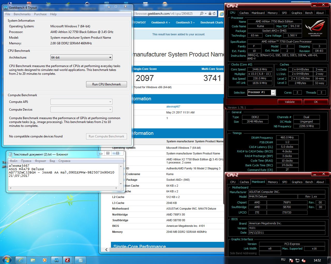Switch to CPU-Z via its taskbar icon
This screenshot has width=331, height=264.
[67, 260]
